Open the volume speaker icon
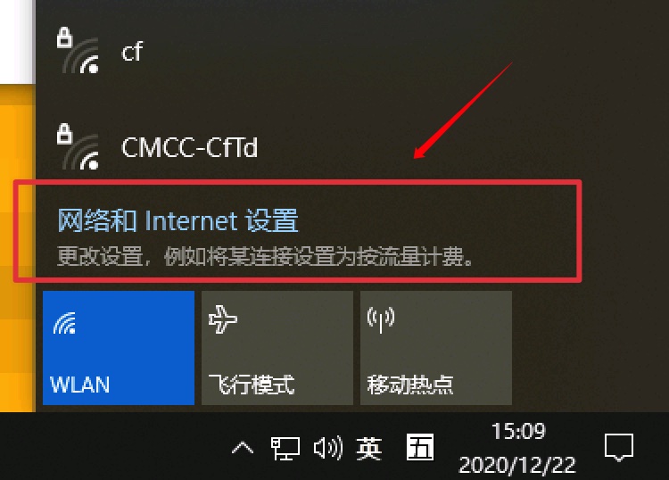Screen dimensions: 669x480 (327, 449)
